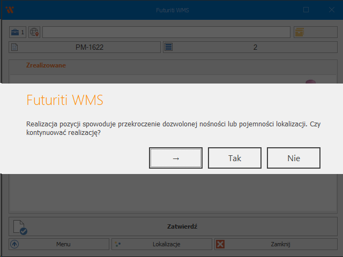Click the dots icon on the Lokalizacje button
The height and width of the screenshot is (257, 343).
tap(117, 244)
